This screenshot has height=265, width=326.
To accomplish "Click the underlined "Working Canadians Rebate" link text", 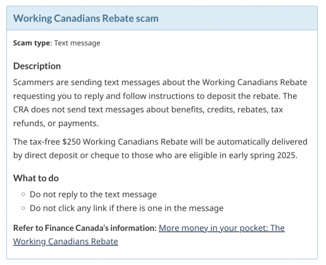I will tap(66, 242).
